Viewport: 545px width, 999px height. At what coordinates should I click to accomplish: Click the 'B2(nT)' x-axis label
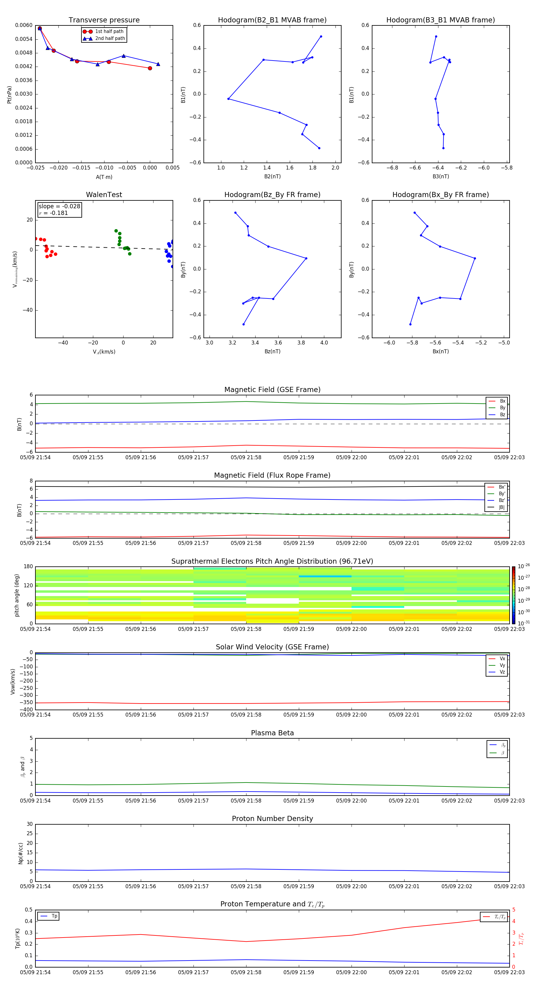click(x=272, y=176)
